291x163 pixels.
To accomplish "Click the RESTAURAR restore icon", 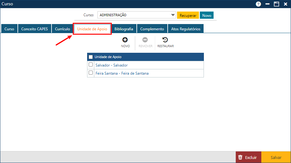I will point(165,40).
